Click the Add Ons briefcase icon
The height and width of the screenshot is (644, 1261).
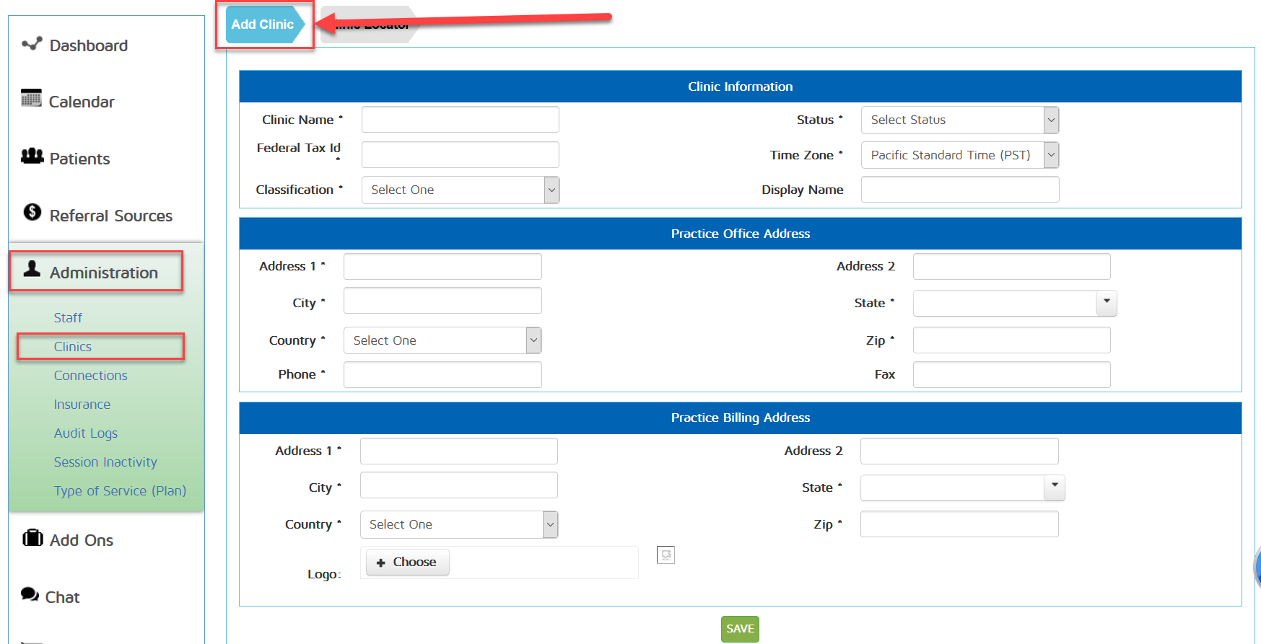click(x=32, y=538)
